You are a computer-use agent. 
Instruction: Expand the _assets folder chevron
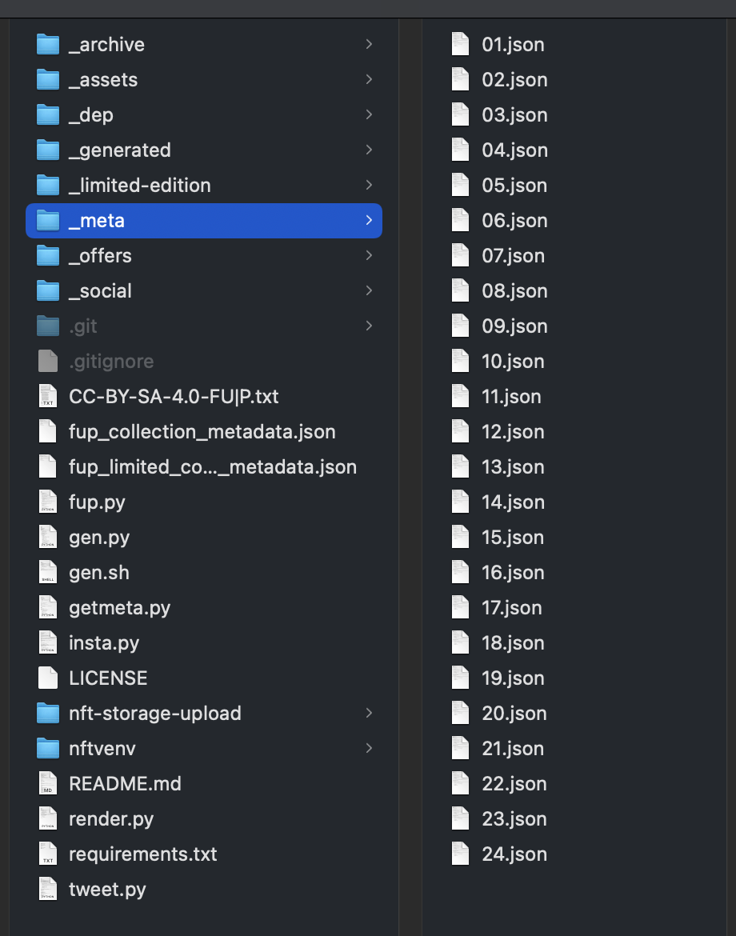point(369,79)
